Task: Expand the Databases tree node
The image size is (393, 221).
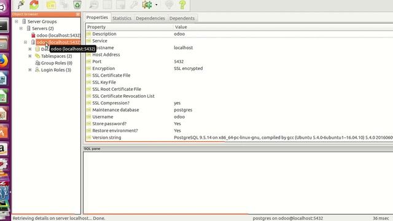Action: click(x=30, y=49)
